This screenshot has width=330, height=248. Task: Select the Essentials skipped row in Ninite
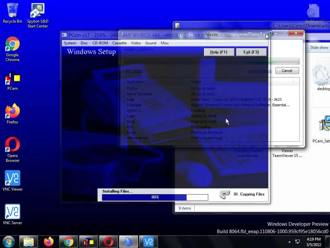click(x=211, y=105)
